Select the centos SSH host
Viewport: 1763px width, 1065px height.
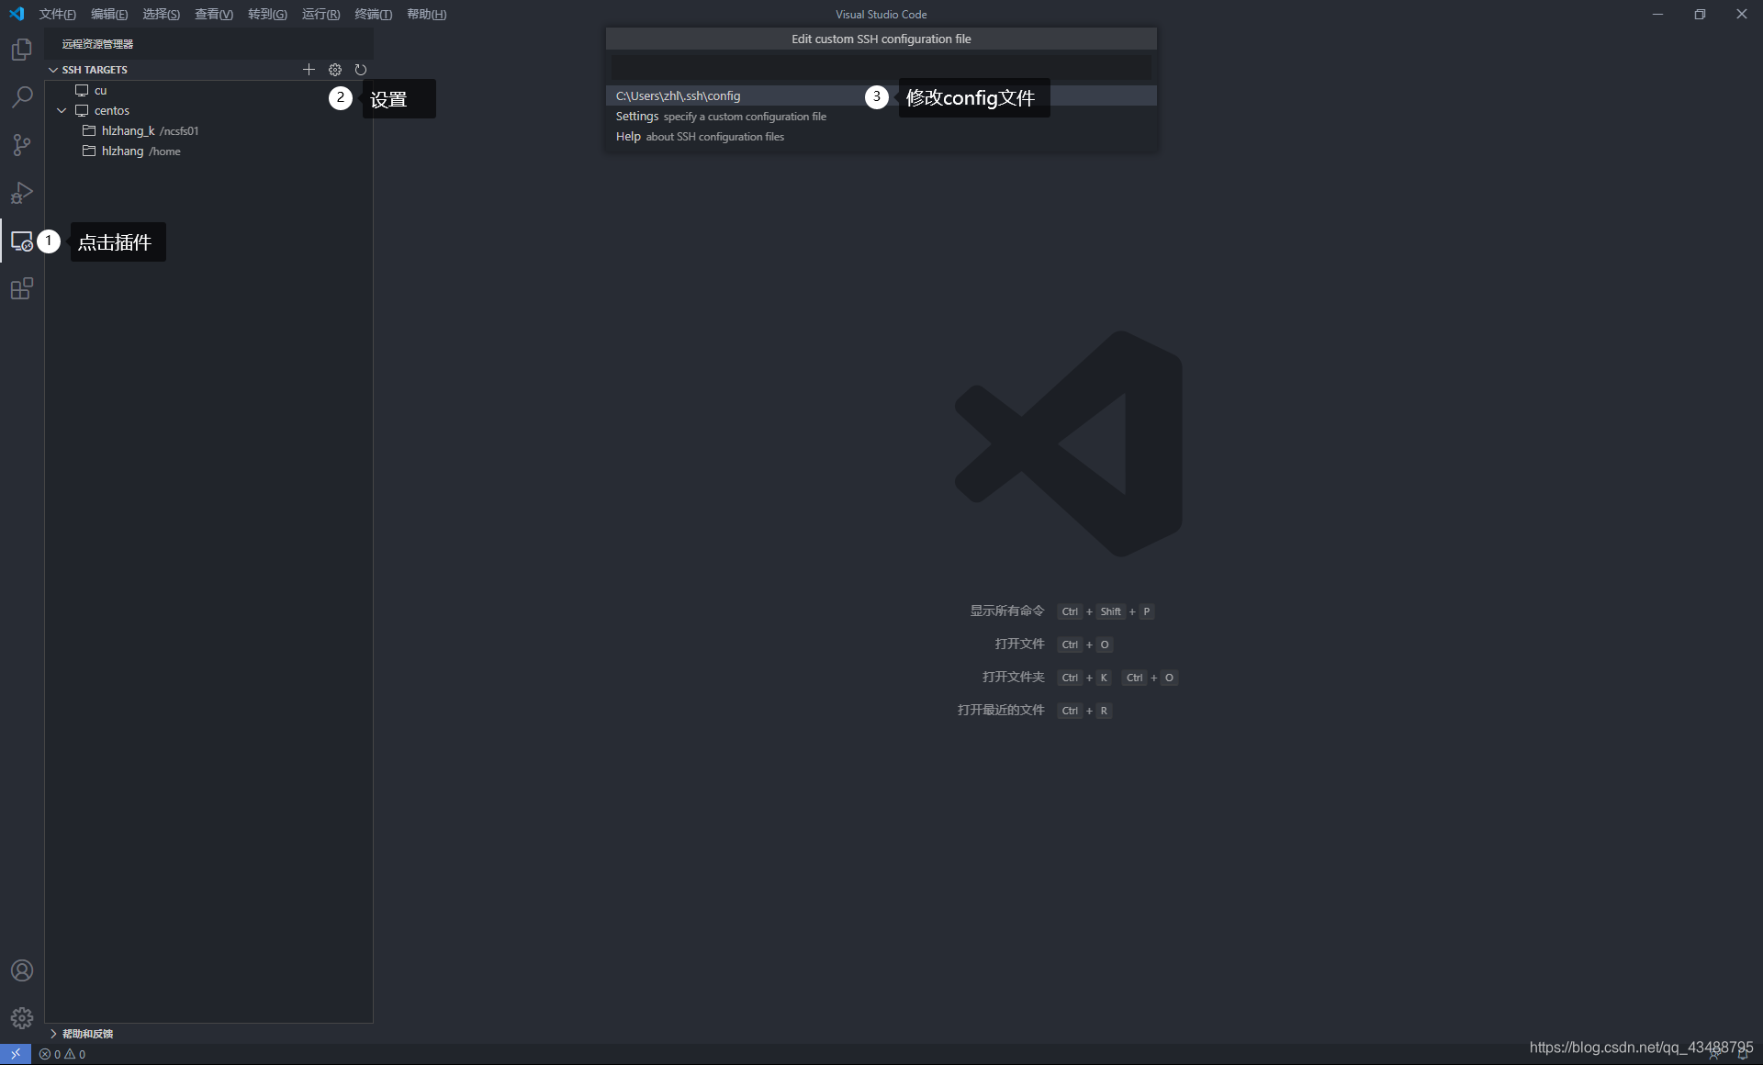(209, 110)
